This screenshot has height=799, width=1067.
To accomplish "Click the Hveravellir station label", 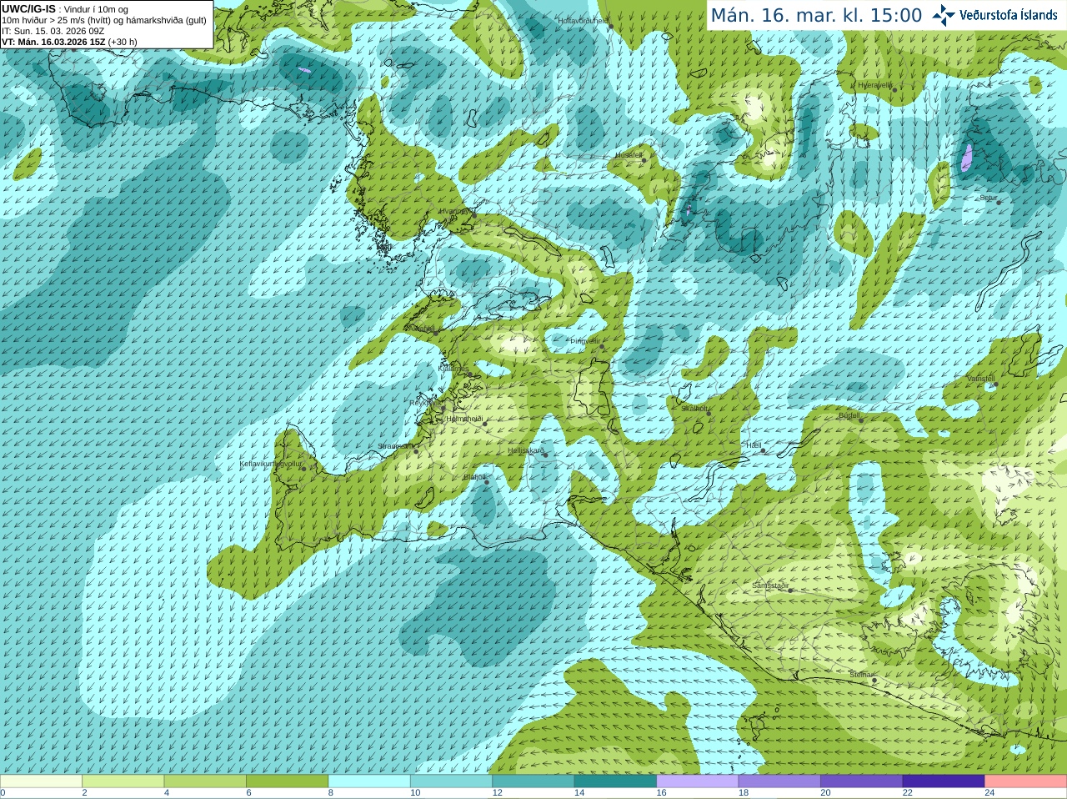I will coord(875,85).
